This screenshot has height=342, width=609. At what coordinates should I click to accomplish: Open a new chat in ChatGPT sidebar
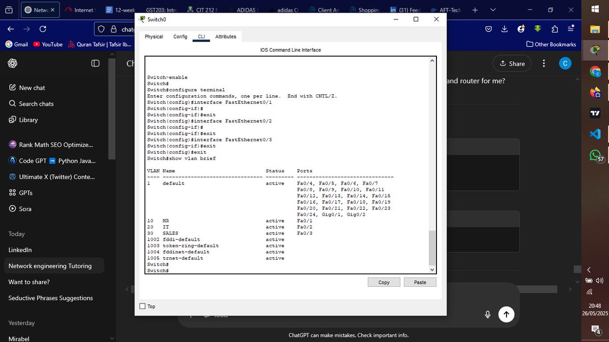pyautogui.click(x=30, y=87)
